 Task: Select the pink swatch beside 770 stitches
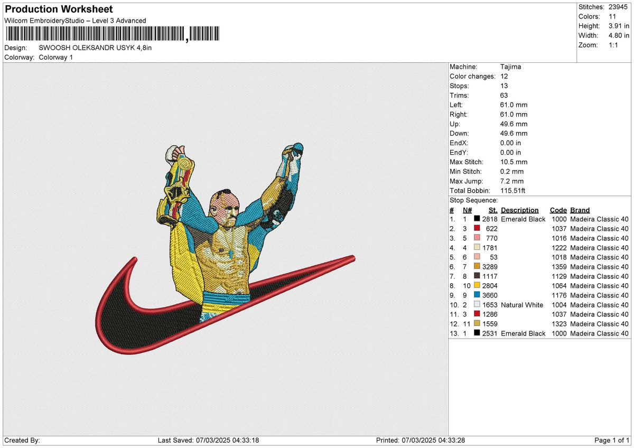(x=477, y=238)
